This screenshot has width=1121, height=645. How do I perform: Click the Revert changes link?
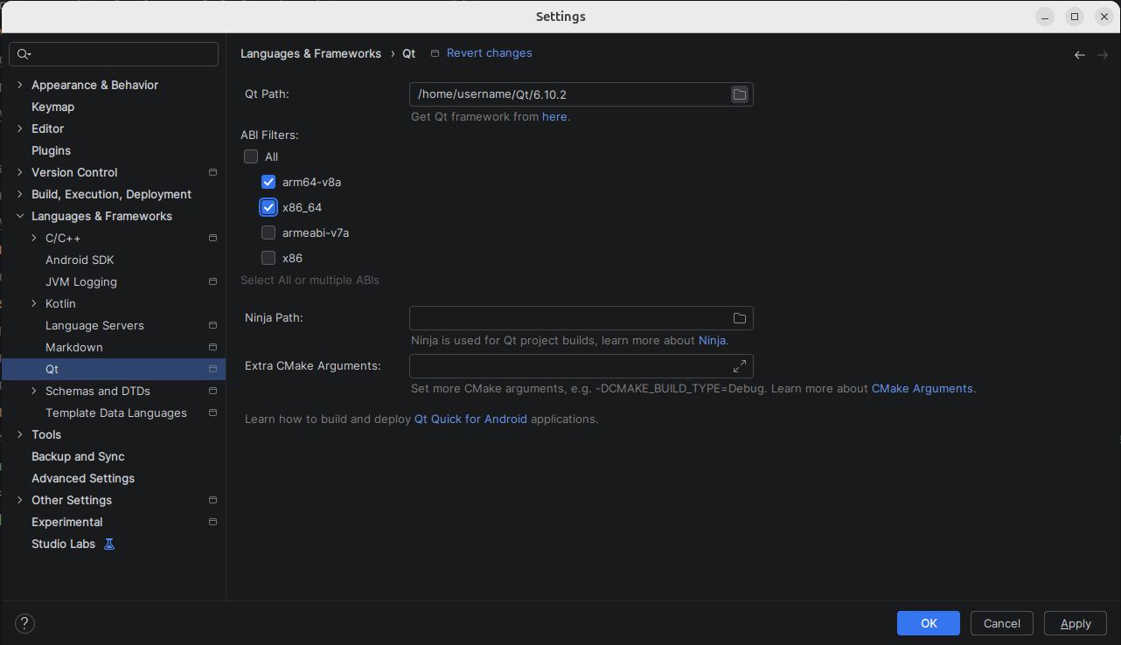[x=489, y=53]
